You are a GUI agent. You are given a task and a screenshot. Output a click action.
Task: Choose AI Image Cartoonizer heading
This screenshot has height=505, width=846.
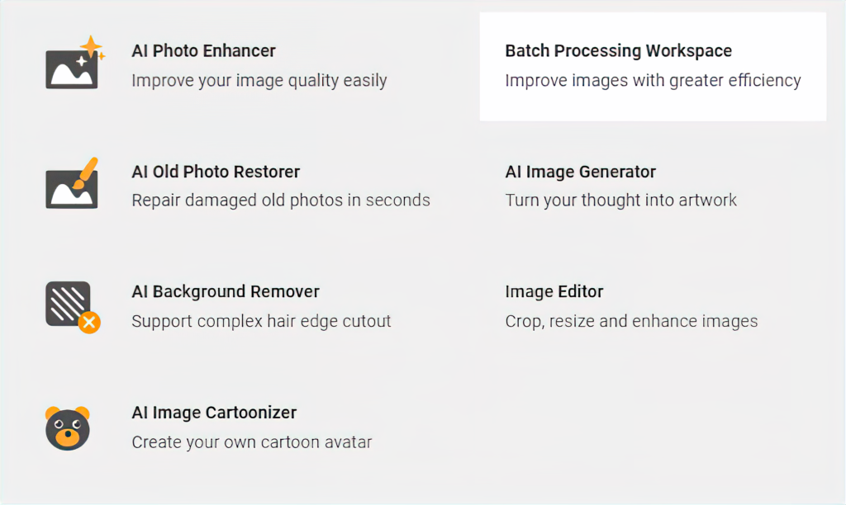coord(214,413)
